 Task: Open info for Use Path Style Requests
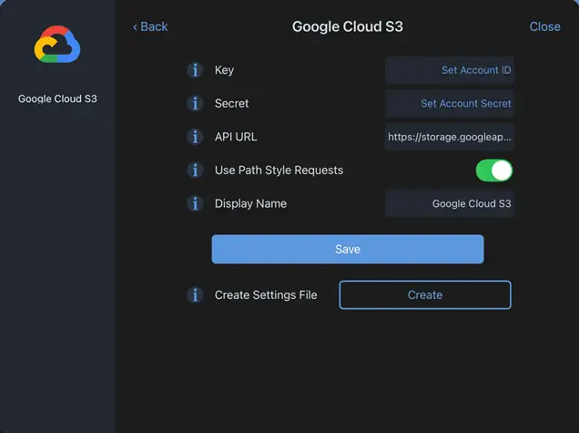[194, 170]
